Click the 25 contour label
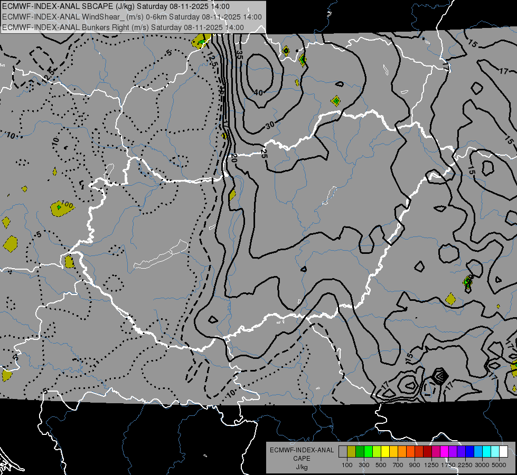 [264, 154]
